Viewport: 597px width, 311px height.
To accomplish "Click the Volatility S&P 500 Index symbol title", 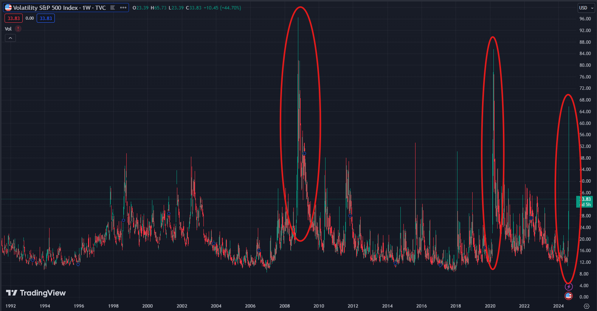I will (59, 8).
